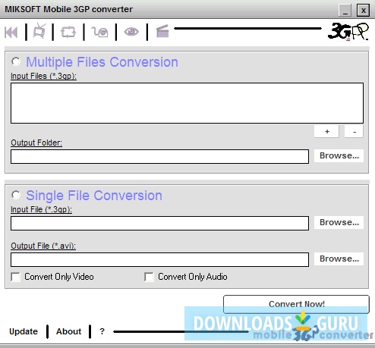Viewport: 375px width, 348px height.
Task: Enable Convert Only Audio checkbox
Action: pyautogui.click(x=149, y=277)
